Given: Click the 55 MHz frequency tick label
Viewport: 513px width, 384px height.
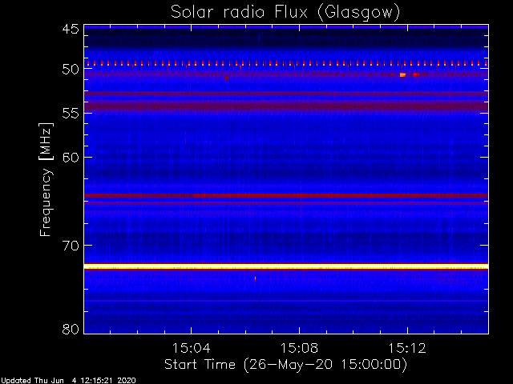Looking at the screenshot, I should pos(71,114).
